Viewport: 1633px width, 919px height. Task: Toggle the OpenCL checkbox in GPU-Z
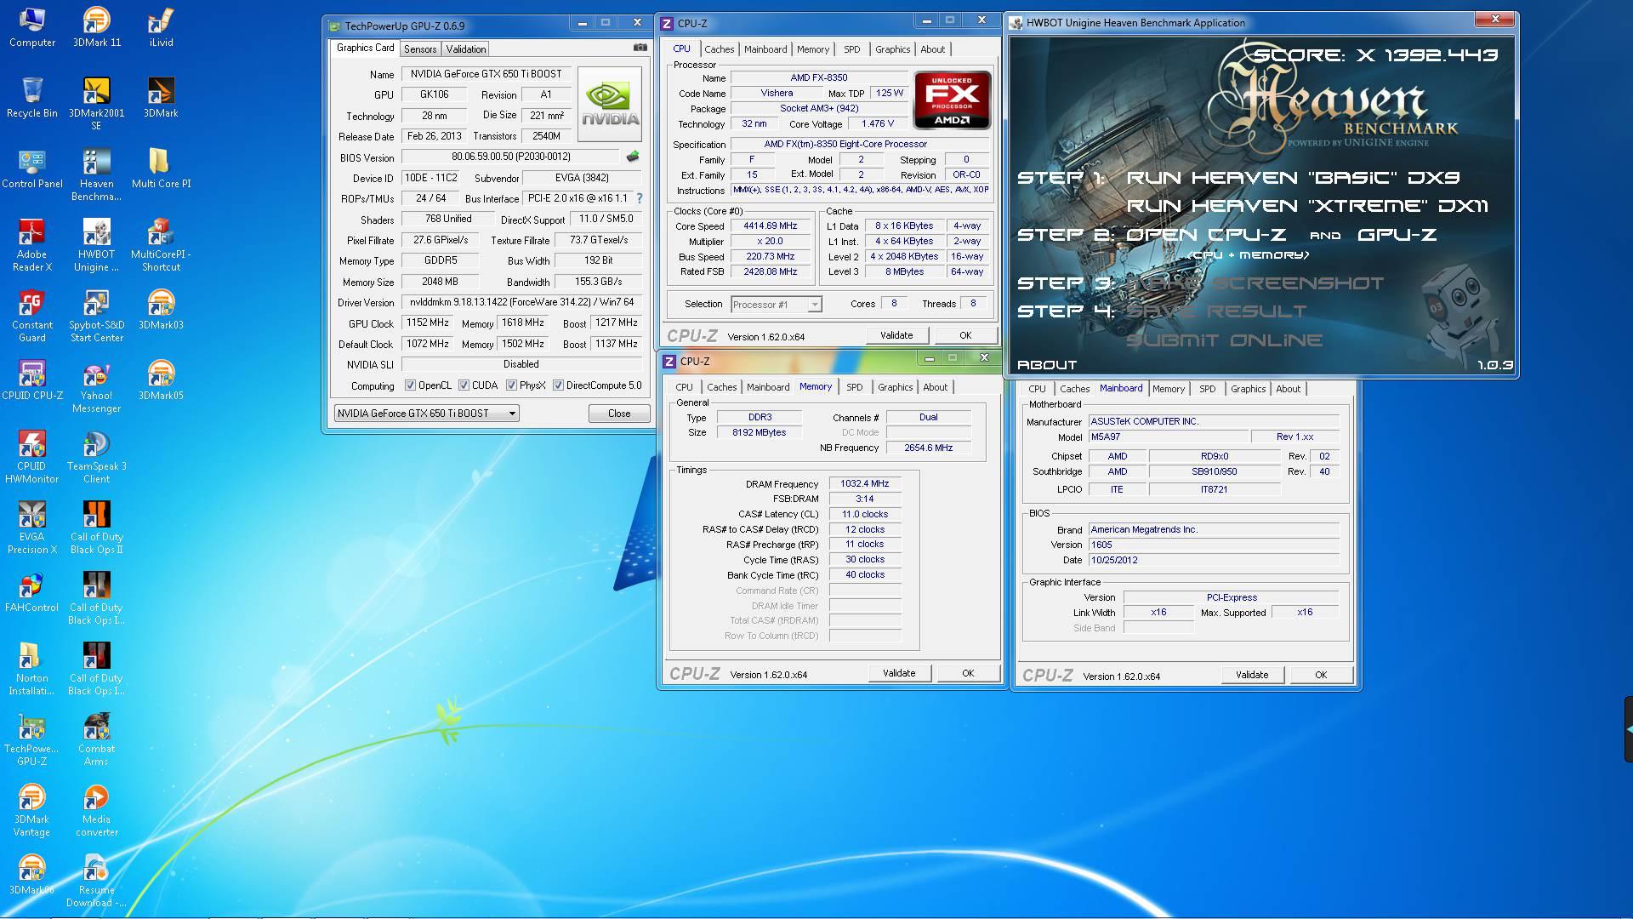point(410,385)
